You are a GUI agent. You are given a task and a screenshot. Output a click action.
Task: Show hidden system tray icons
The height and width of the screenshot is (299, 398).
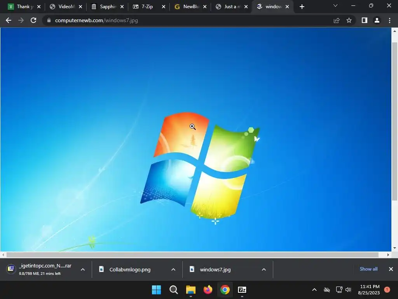click(314, 290)
